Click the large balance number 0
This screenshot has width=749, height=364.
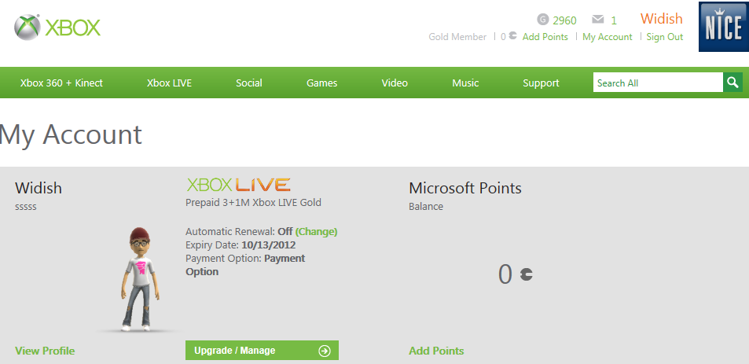point(505,274)
